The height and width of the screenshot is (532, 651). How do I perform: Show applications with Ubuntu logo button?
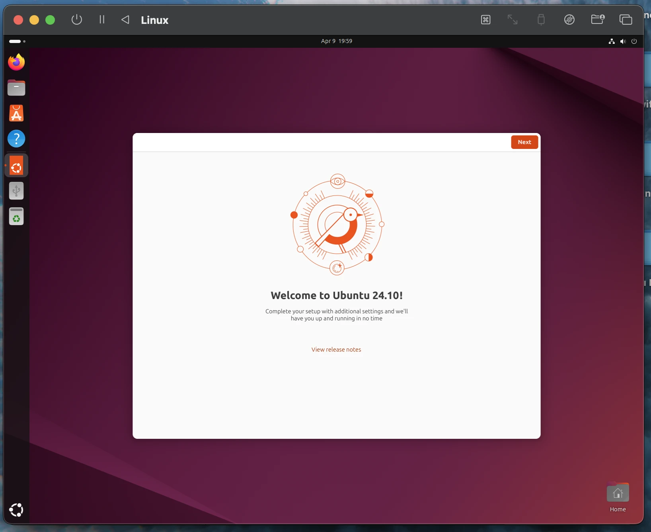point(16,510)
